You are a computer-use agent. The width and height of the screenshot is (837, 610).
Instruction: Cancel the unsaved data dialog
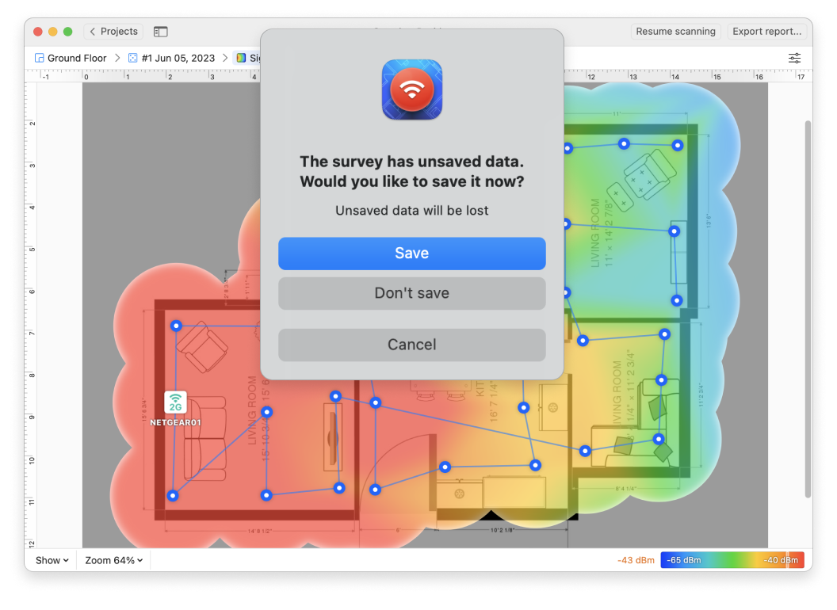pos(411,345)
